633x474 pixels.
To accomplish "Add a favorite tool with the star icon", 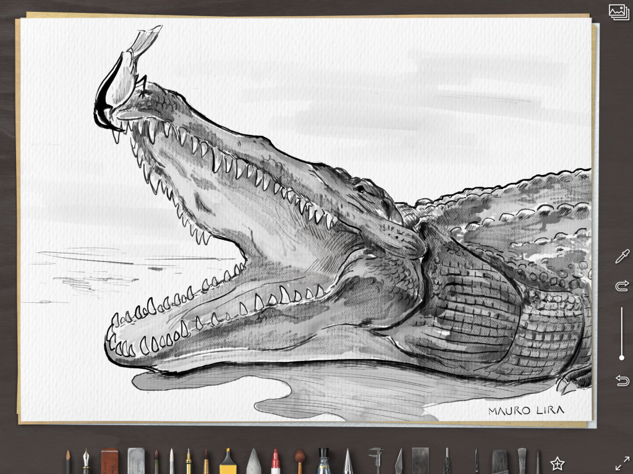I will coord(557,463).
